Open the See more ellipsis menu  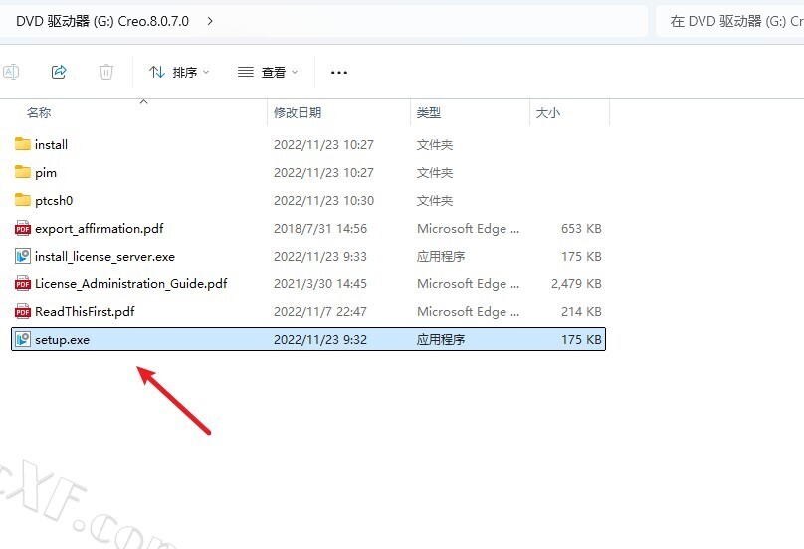pyautogui.click(x=339, y=73)
